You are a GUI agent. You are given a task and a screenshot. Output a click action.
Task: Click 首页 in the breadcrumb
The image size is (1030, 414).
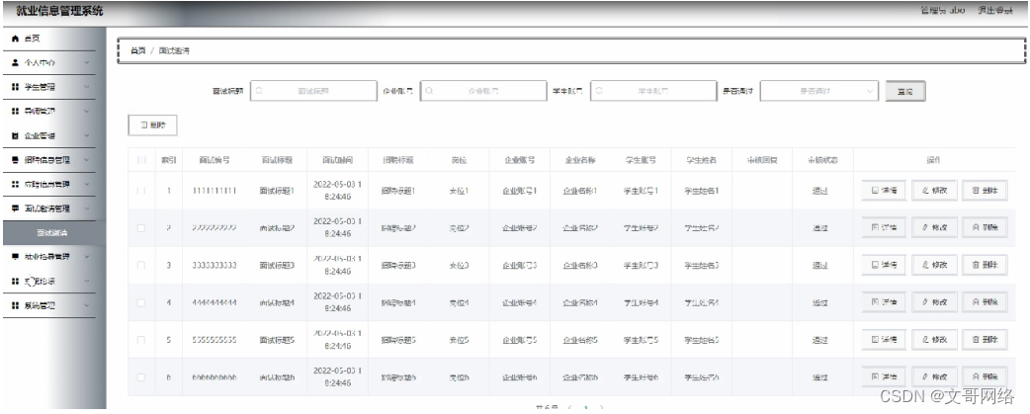click(137, 50)
